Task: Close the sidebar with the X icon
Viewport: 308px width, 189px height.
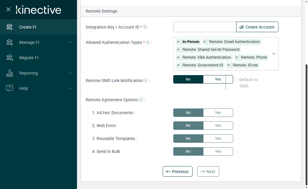Action: click(8, 9)
